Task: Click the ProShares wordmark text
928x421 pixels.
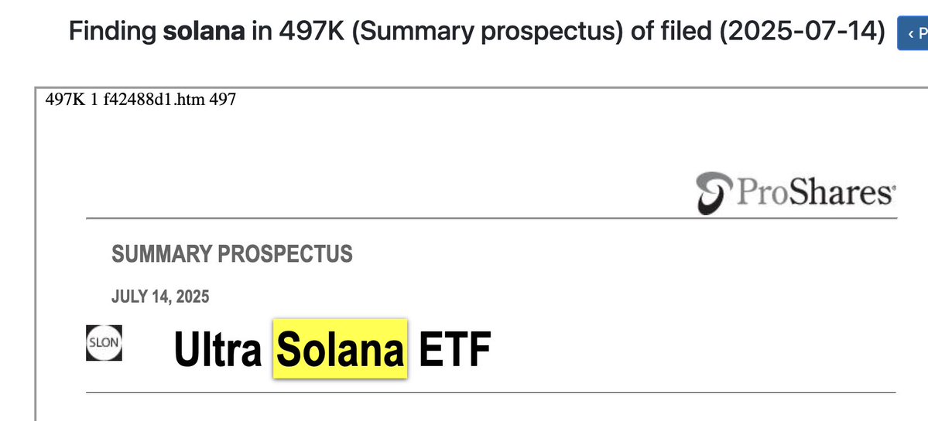Action: 813,193
